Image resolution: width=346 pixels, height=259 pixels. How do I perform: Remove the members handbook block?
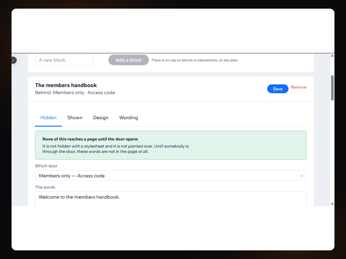coord(298,87)
